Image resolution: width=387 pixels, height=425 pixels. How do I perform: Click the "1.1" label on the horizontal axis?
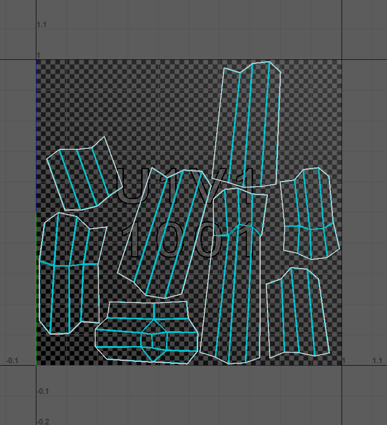click(377, 360)
